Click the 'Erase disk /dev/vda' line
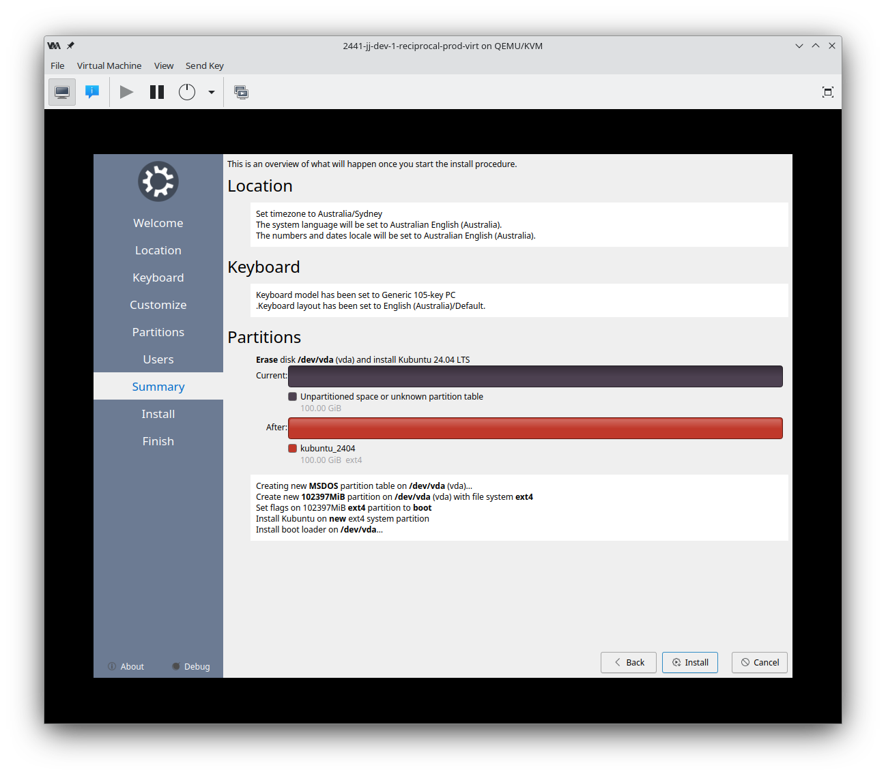This screenshot has height=776, width=886. (x=362, y=359)
